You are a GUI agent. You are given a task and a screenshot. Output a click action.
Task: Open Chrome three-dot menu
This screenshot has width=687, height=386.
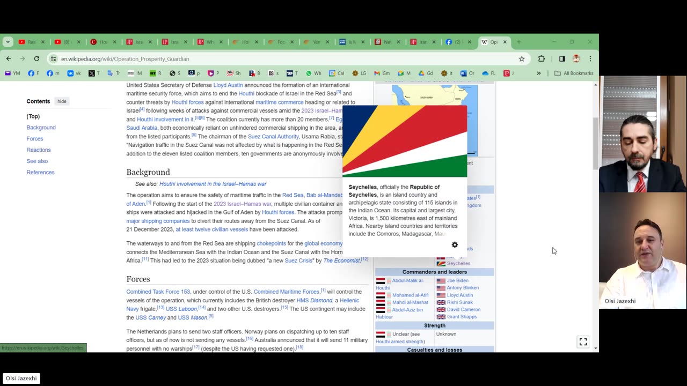(x=590, y=59)
